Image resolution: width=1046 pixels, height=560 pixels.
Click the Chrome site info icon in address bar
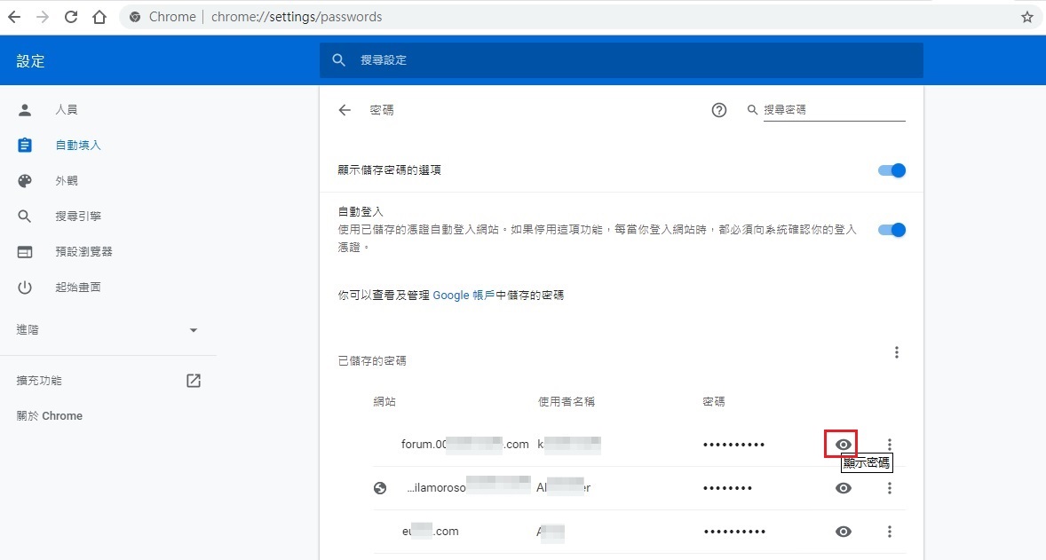point(135,17)
